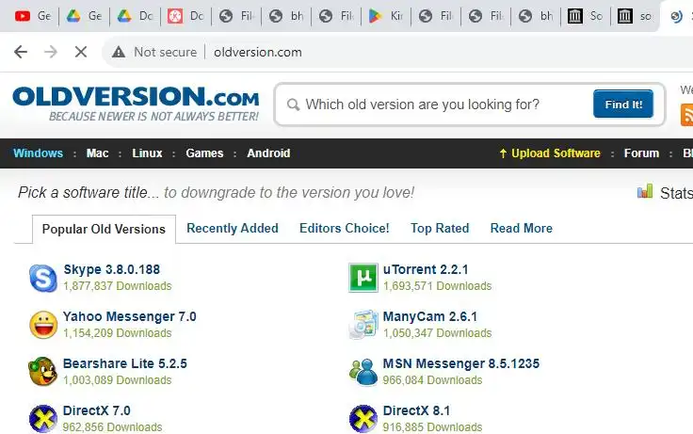This screenshot has width=693, height=434.
Task: Switch to Top Rated tab
Action: tap(440, 228)
